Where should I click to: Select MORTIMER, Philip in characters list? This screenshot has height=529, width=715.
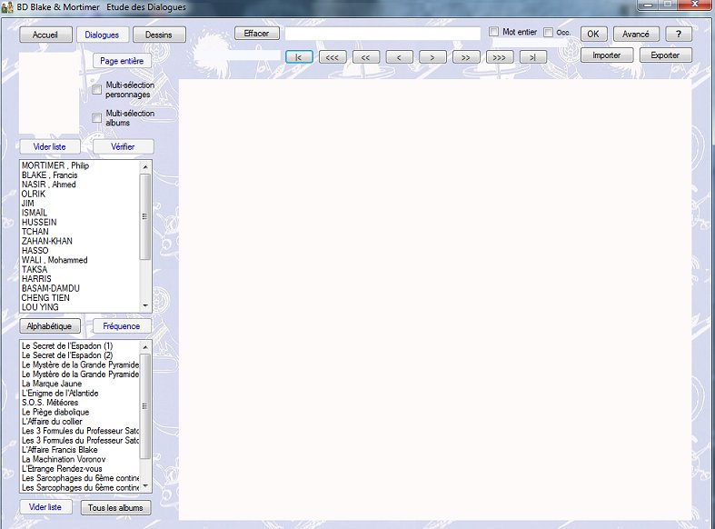tap(80, 165)
